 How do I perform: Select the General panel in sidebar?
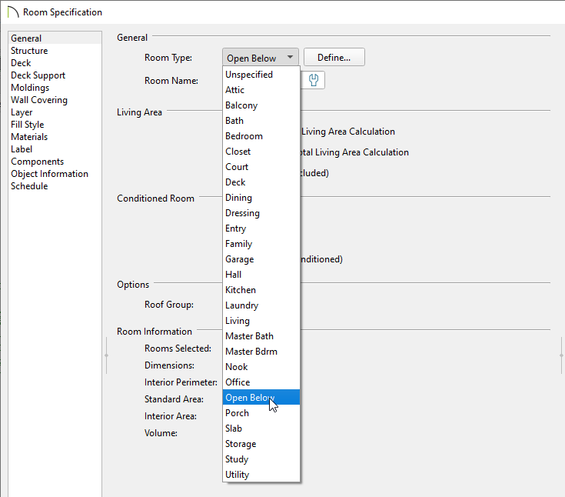point(55,38)
